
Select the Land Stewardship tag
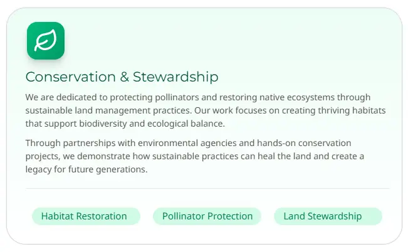pyautogui.click(x=322, y=216)
